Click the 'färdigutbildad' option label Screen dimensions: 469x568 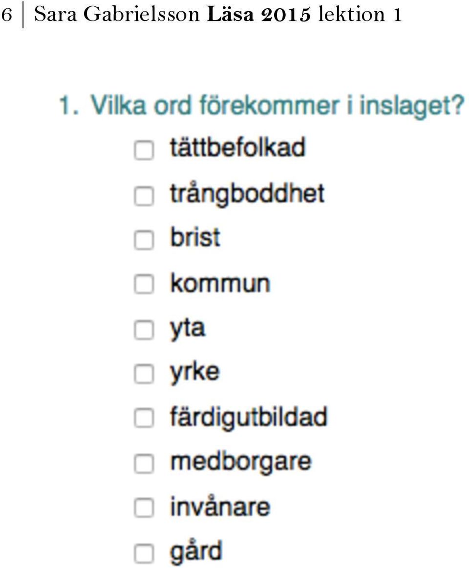(x=249, y=418)
